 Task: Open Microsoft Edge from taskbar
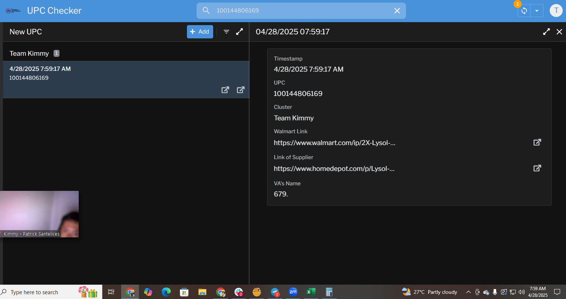pos(166,292)
